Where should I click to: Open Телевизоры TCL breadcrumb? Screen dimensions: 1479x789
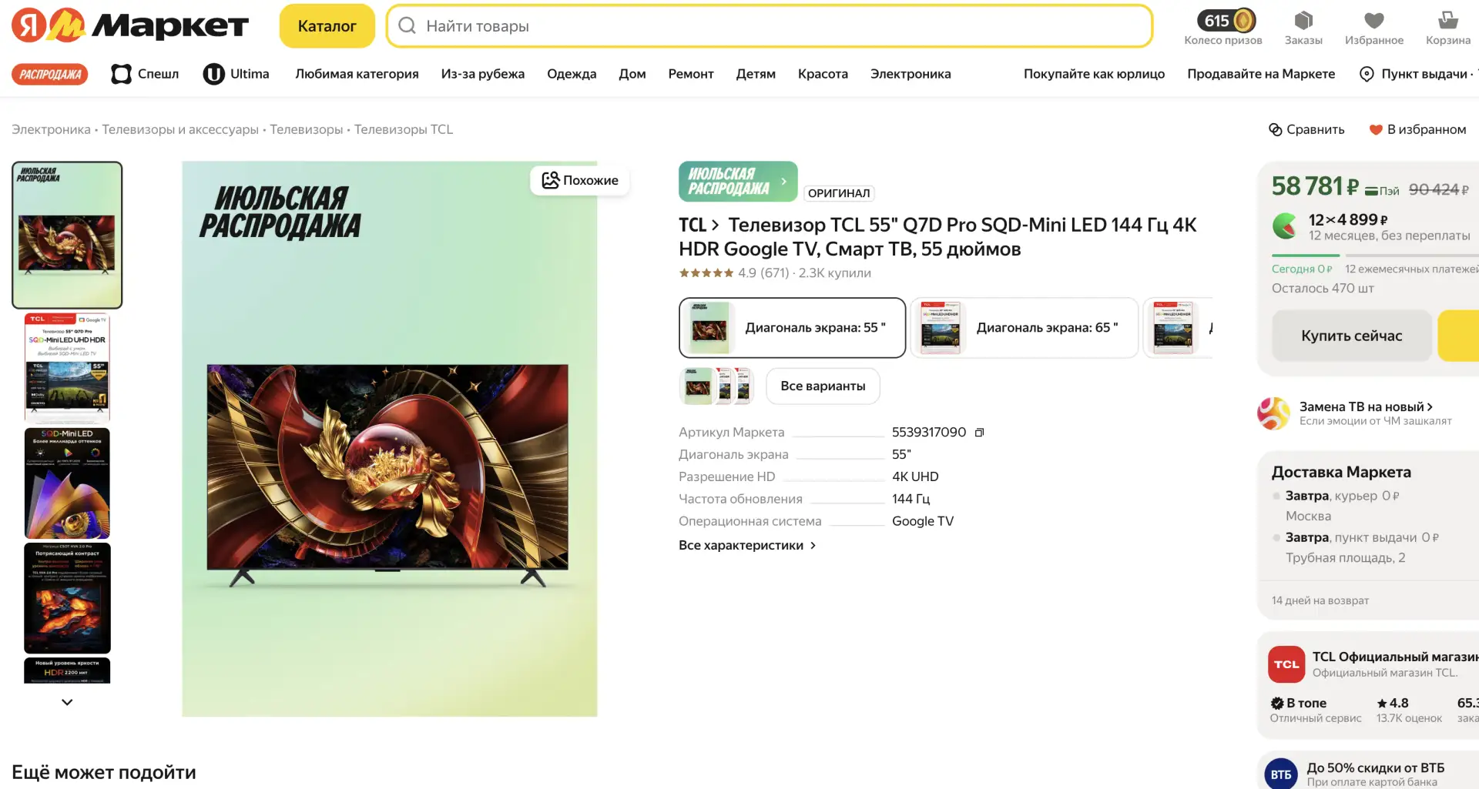tap(404, 129)
